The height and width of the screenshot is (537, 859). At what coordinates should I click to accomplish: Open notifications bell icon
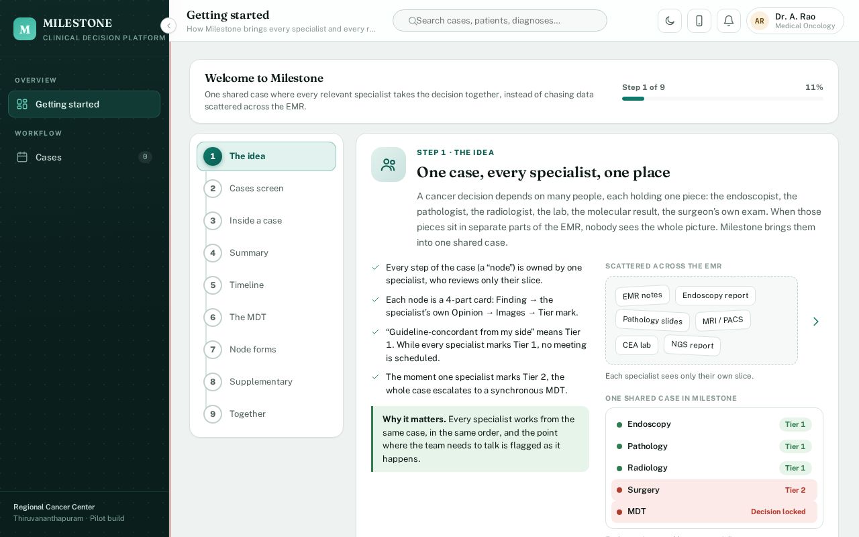[729, 21]
